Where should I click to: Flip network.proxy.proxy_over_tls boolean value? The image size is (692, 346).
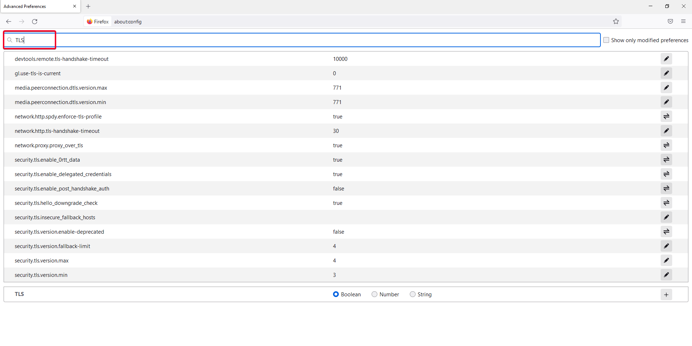pos(666,145)
